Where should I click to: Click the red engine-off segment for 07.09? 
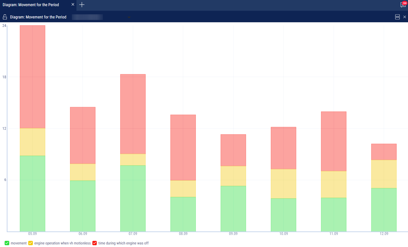133,114
